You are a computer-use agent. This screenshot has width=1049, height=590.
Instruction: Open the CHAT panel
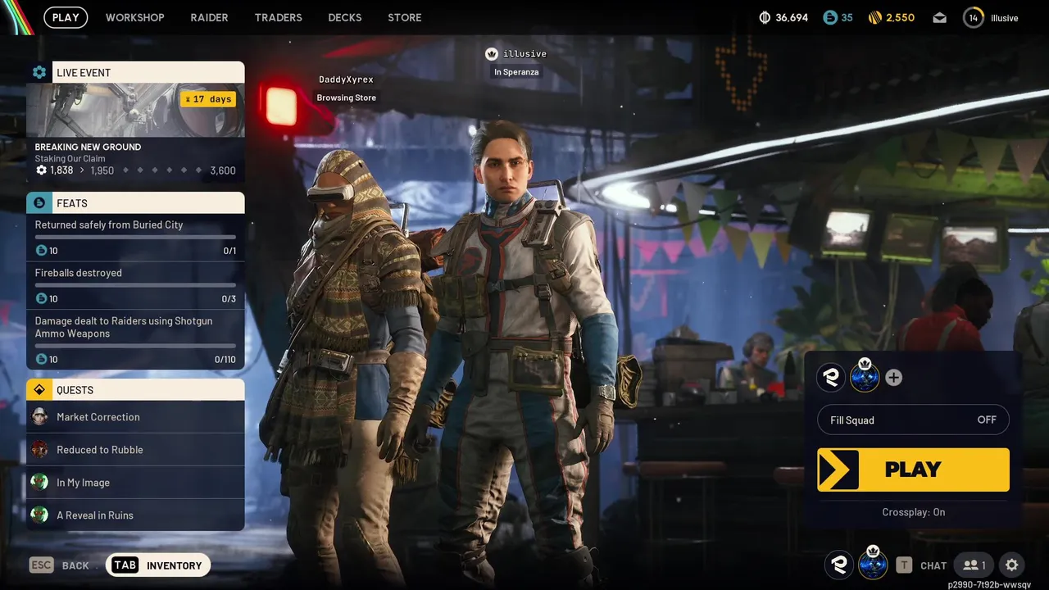tap(933, 565)
